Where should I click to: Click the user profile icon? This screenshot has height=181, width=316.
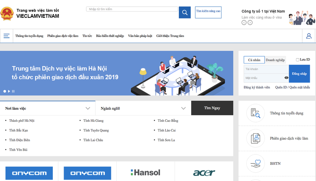[309, 36]
